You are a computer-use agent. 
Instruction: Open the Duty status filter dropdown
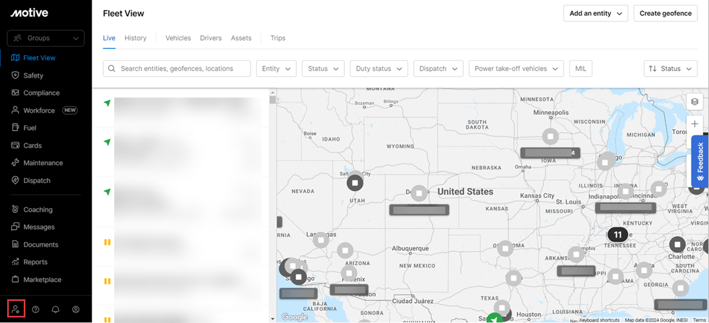379,69
